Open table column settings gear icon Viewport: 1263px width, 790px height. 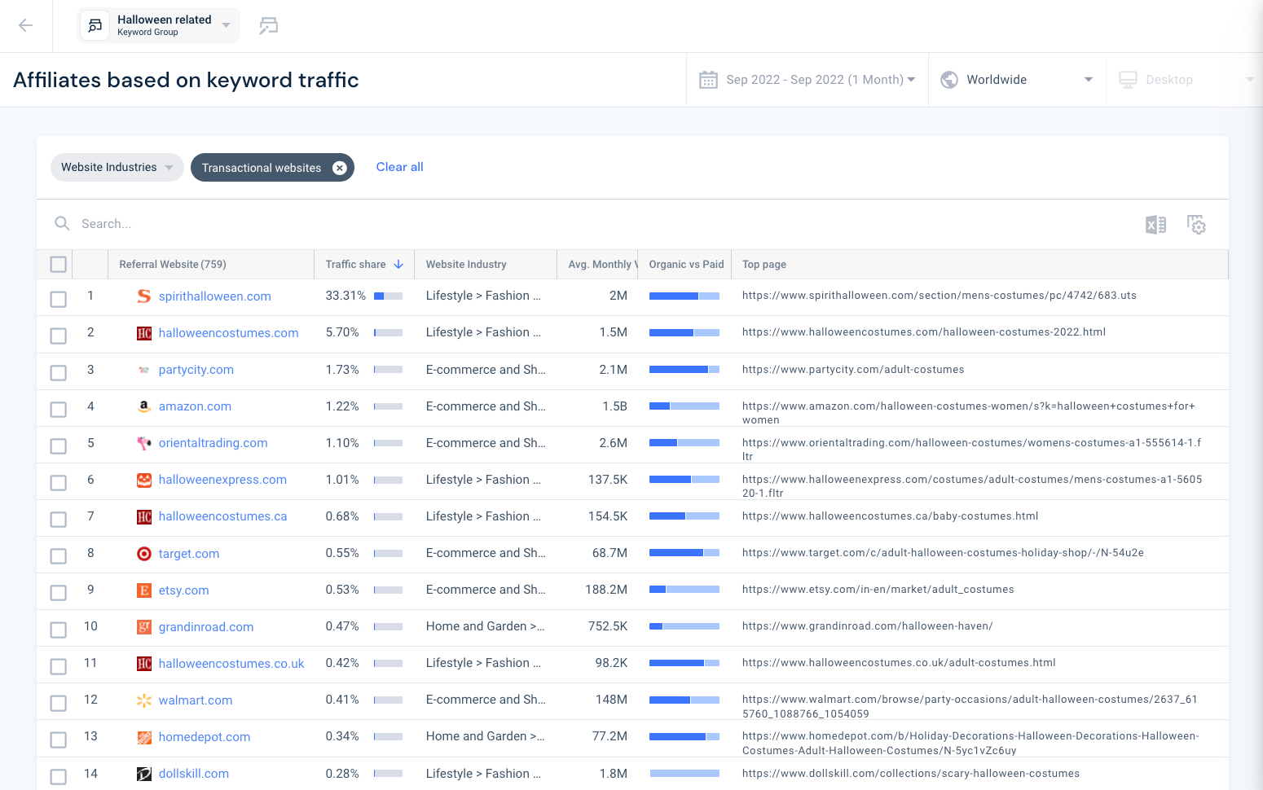click(x=1196, y=225)
